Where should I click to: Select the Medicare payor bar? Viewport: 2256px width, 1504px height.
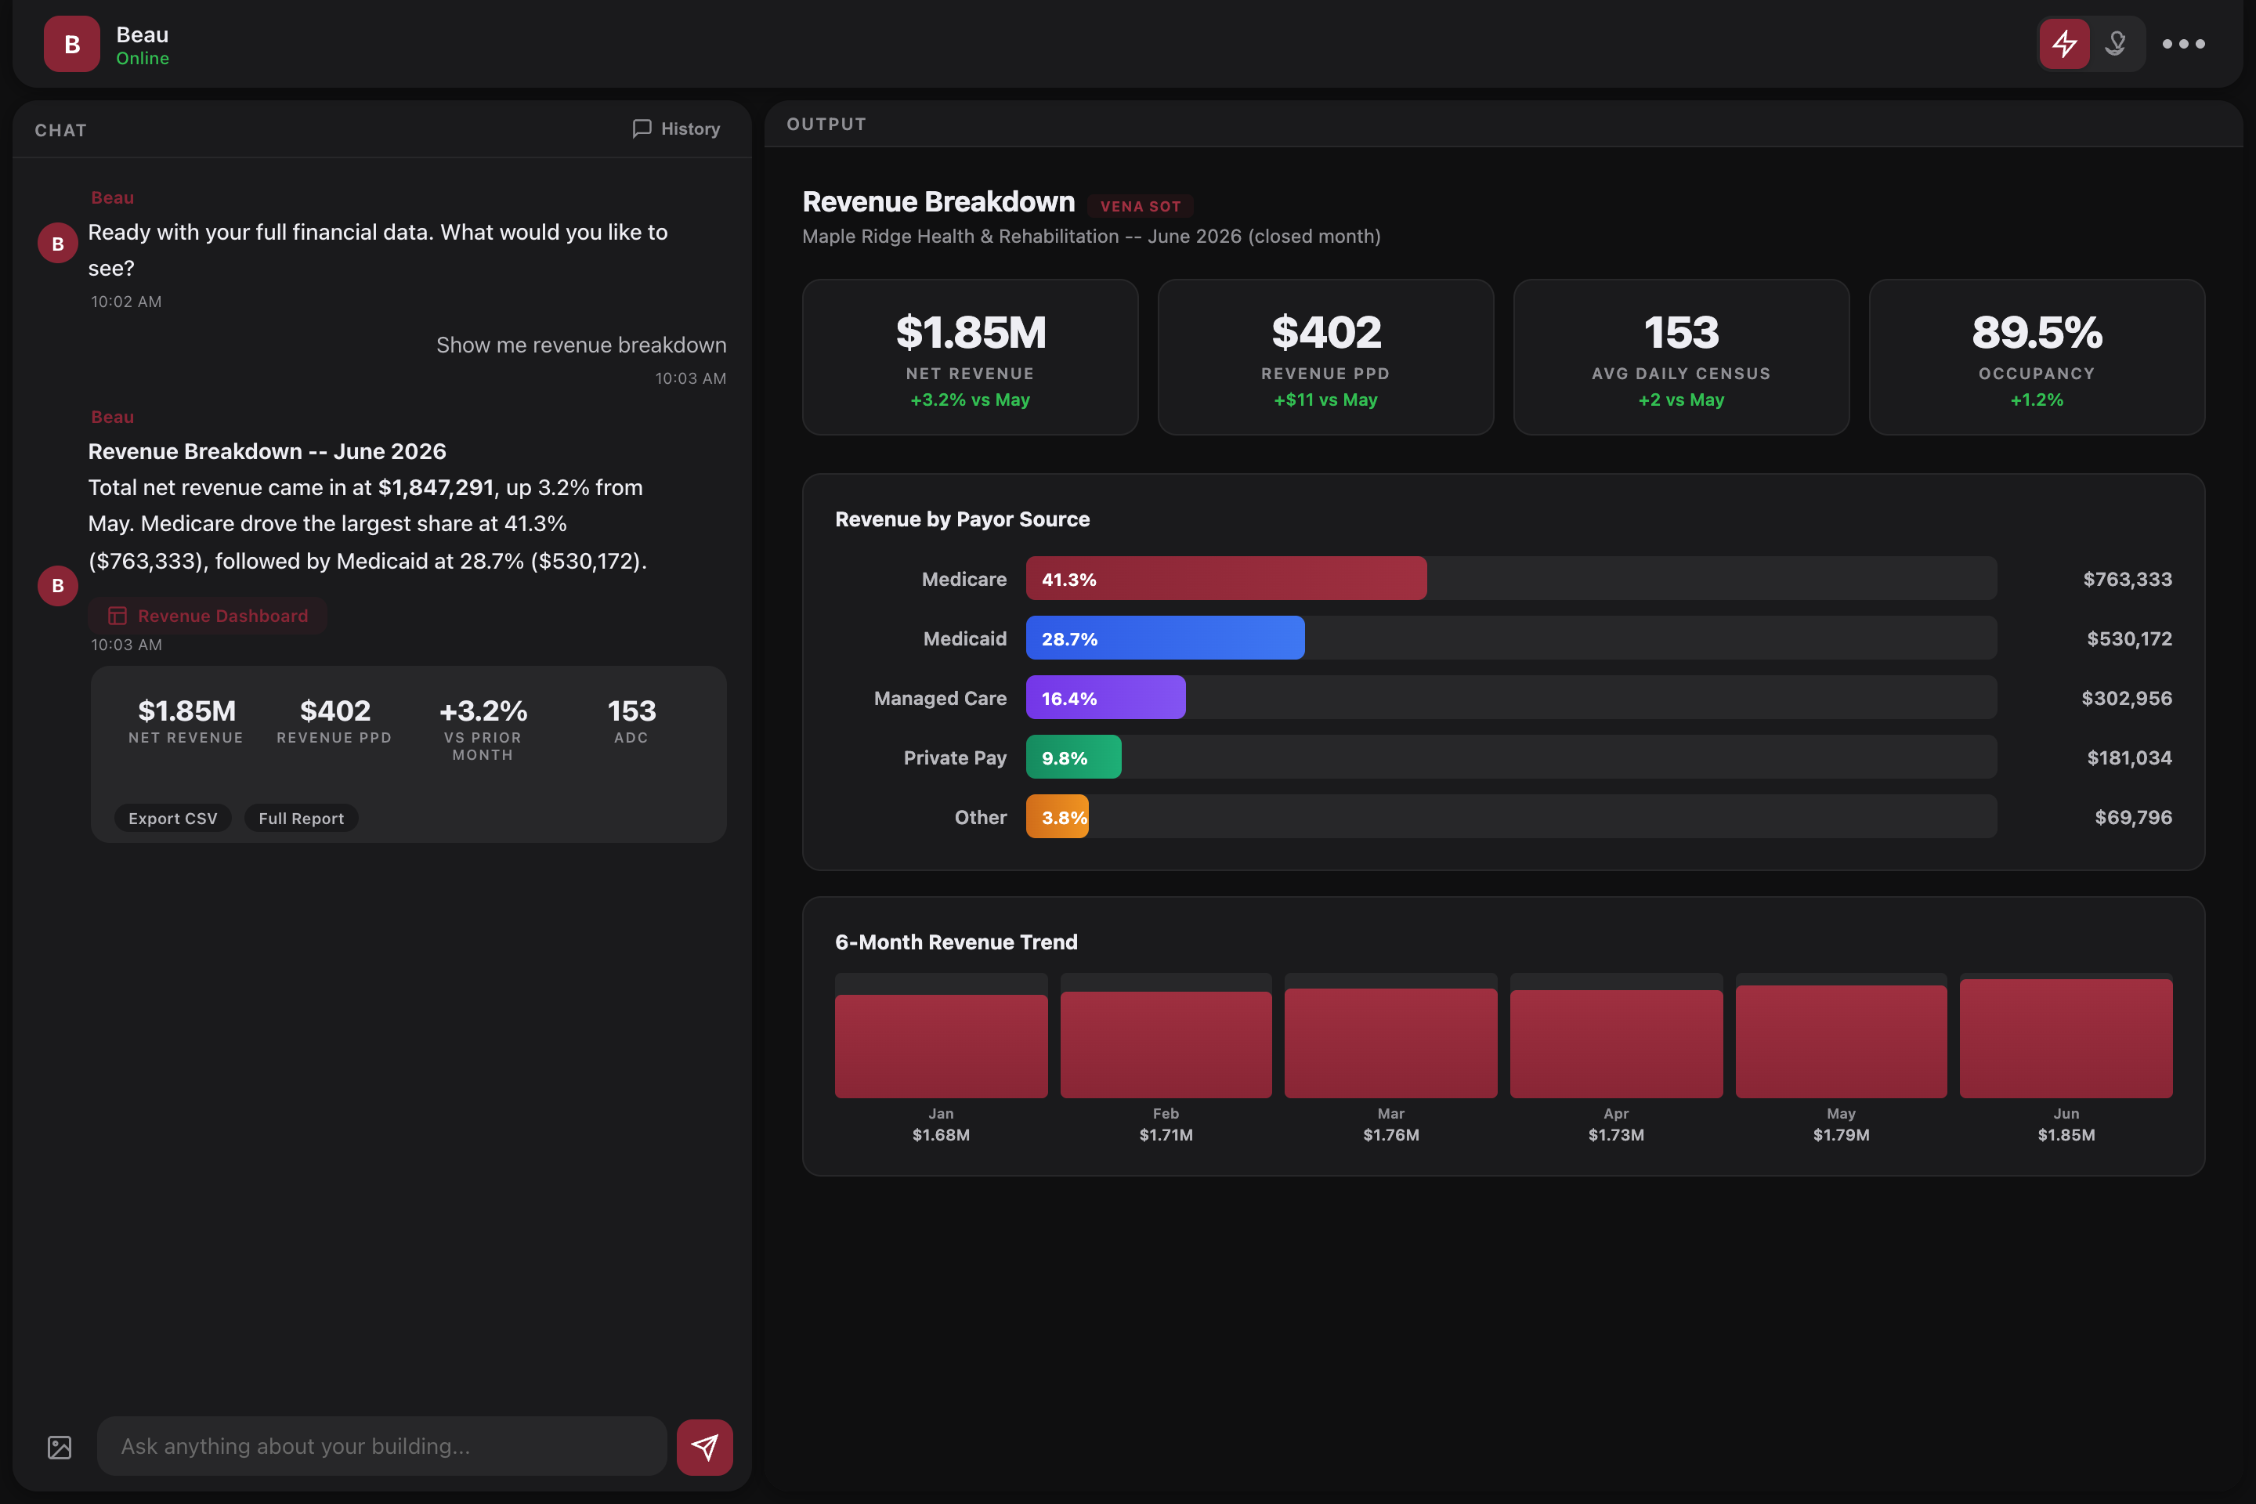1226,578
